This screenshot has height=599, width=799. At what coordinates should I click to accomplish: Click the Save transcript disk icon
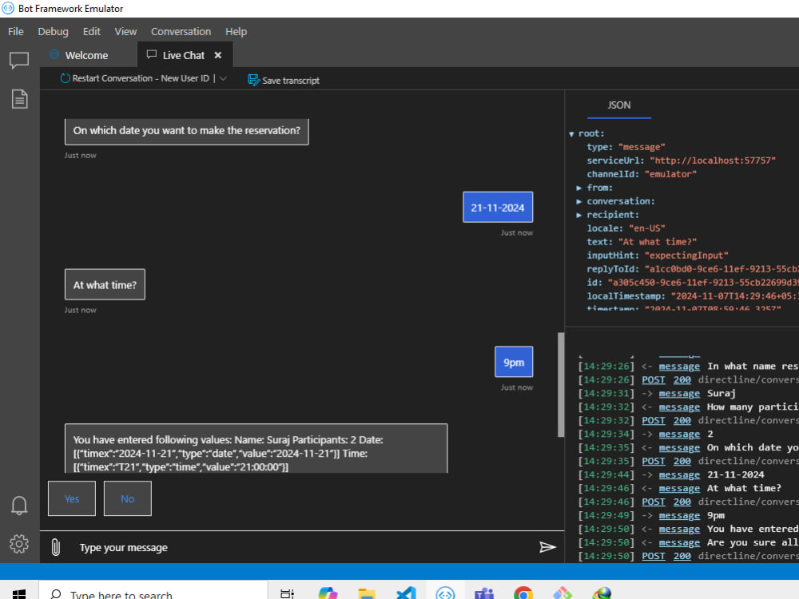tap(253, 80)
